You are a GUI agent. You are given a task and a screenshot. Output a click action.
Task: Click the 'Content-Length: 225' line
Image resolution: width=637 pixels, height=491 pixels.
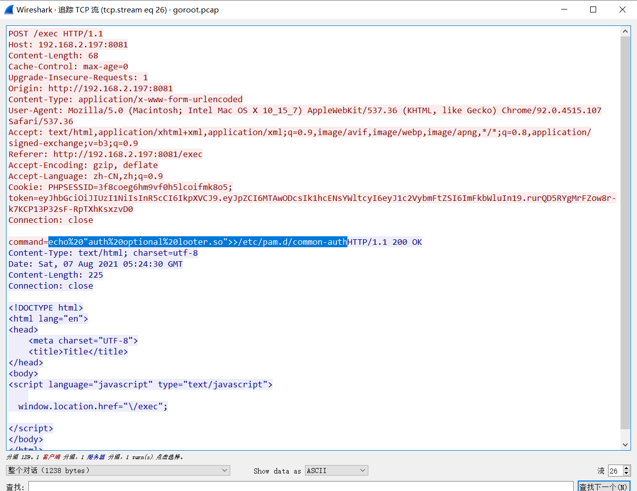(x=56, y=275)
